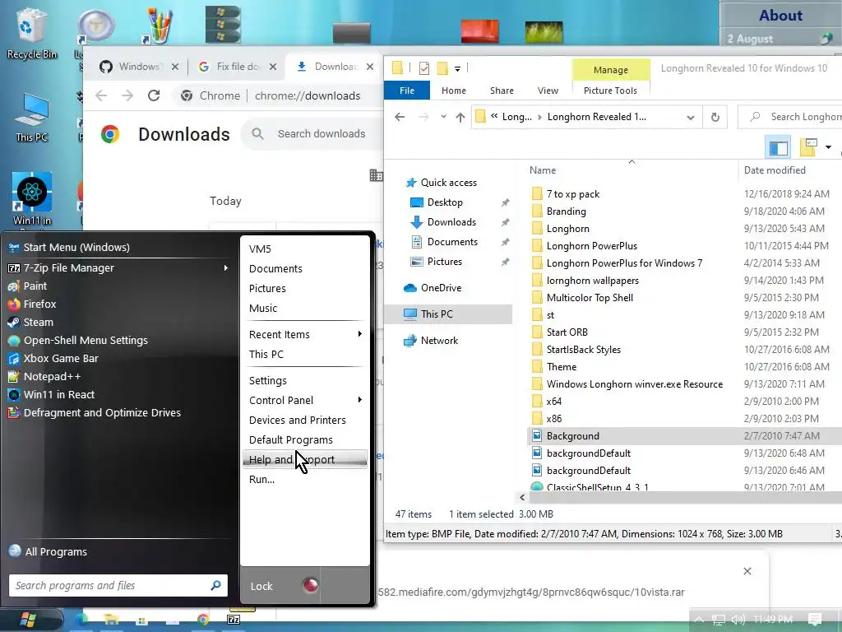842x632 pixels.
Task: Reload the Chrome downloads page
Action: pos(154,95)
